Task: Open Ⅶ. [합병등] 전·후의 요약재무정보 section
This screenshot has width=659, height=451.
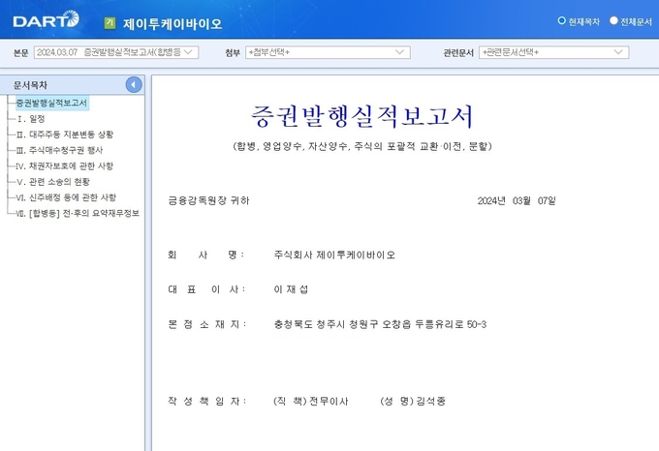Action: (78, 213)
